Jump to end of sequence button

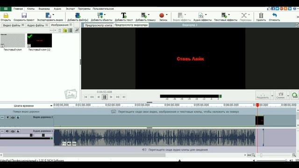click(x=124, y=97)
